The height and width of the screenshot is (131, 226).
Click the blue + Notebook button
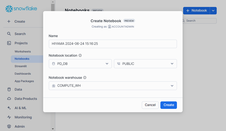pos(197,11)
